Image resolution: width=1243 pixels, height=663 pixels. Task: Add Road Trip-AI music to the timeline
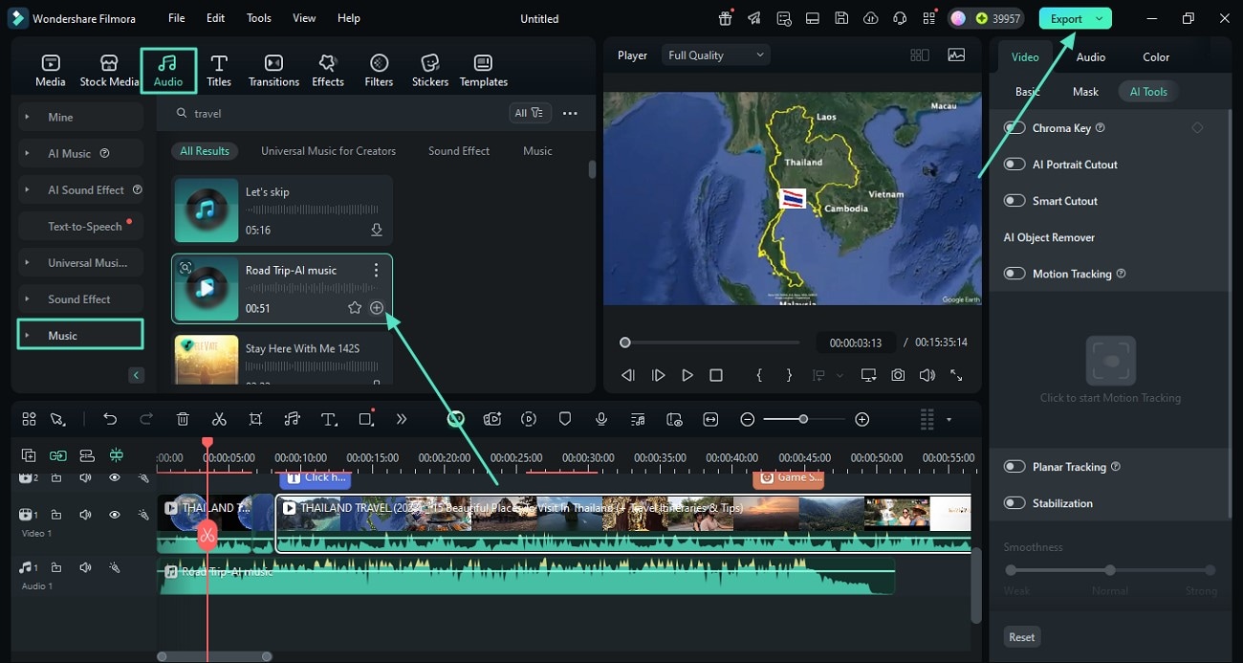click(x=377, y=308)
